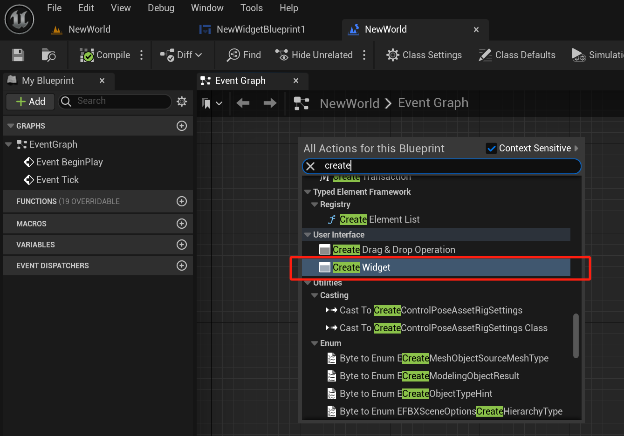Select Byte to Enum ECreateMeshObjectSourceMeshType
The image size is (624, 436).
(x=438, y=358)
